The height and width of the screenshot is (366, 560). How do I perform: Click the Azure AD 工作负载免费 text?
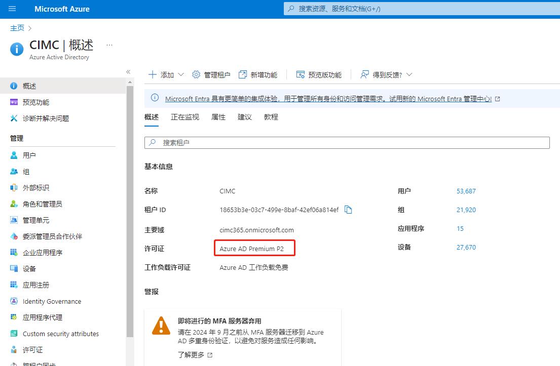coord(253,268)
